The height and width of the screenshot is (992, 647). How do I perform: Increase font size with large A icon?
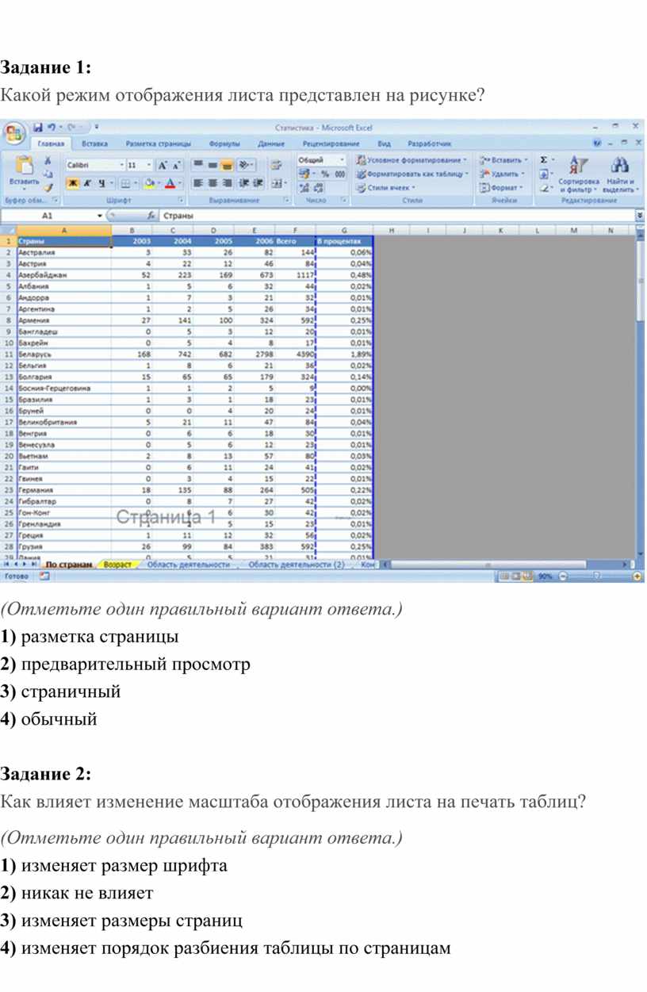(163, 165)
